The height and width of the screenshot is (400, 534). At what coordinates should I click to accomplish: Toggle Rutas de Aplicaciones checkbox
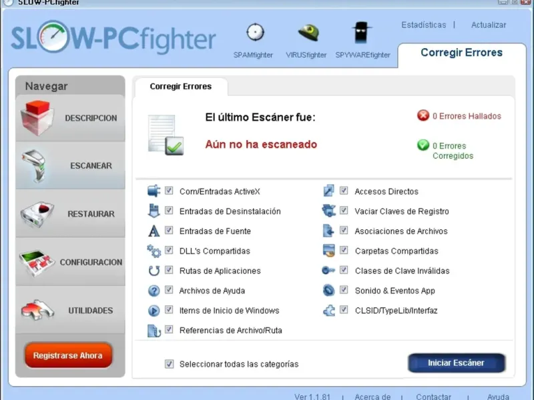coord(169,270)
